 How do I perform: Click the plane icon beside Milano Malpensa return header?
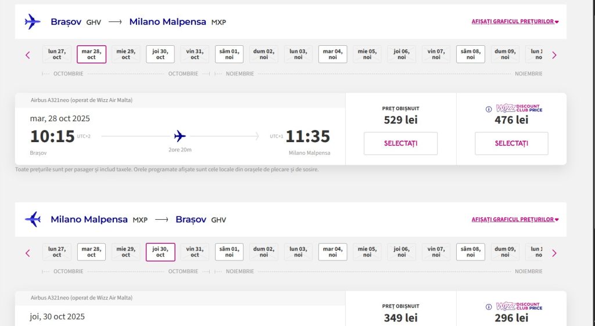point(33,219)
